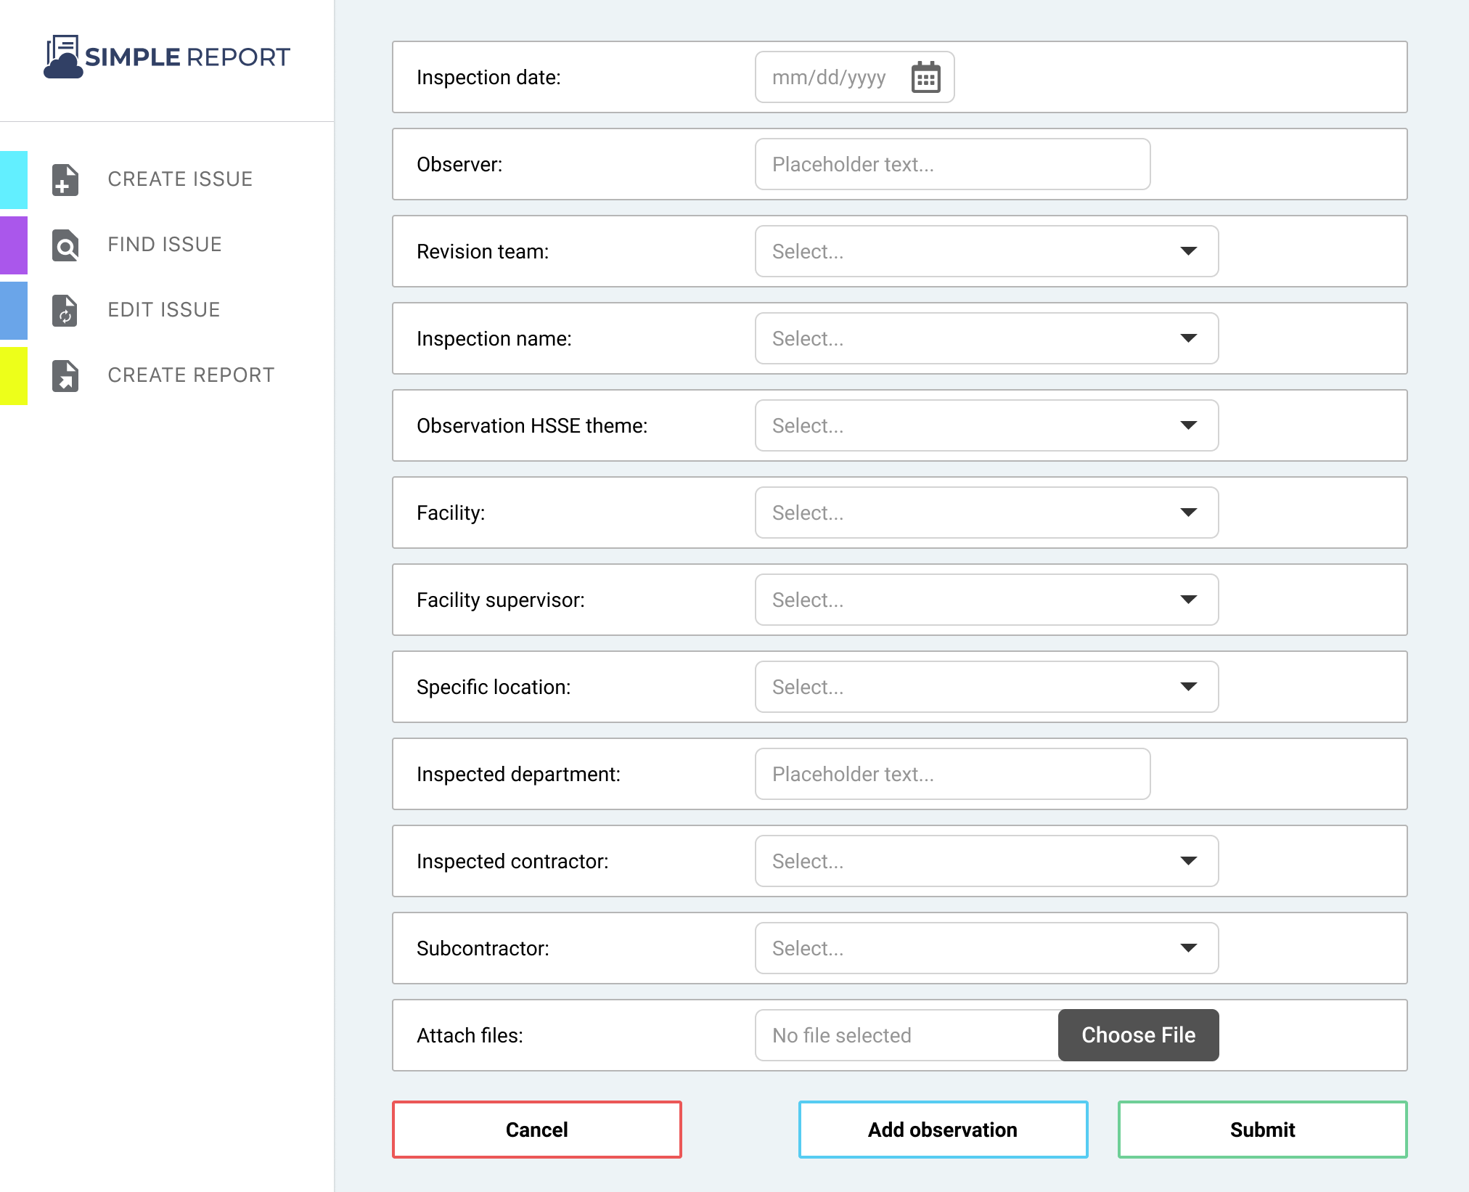Click the cyan color bar beside Create Issue
This screenshot has height=1192, width=1469.
click(14, 180)
